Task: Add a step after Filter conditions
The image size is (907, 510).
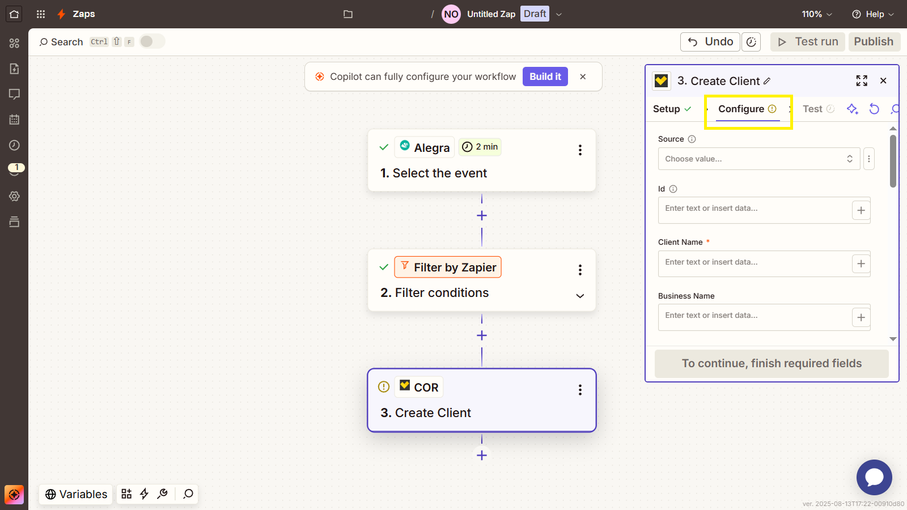Action: 482,335
